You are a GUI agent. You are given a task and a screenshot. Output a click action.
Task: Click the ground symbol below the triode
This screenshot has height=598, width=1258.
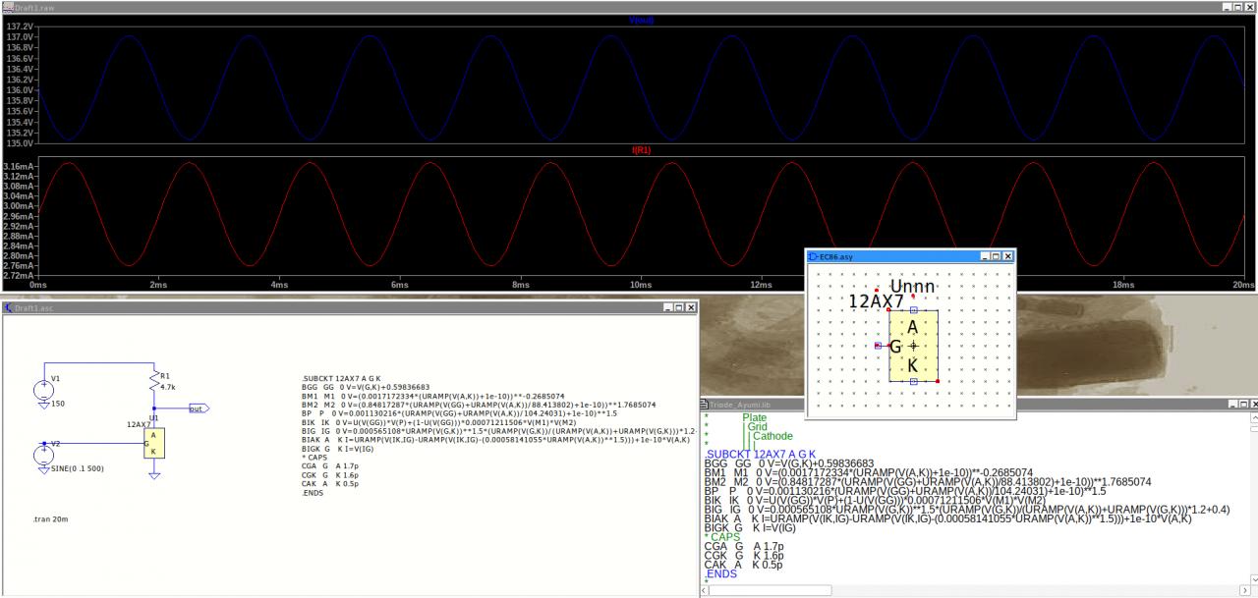(x=153, y=475)
